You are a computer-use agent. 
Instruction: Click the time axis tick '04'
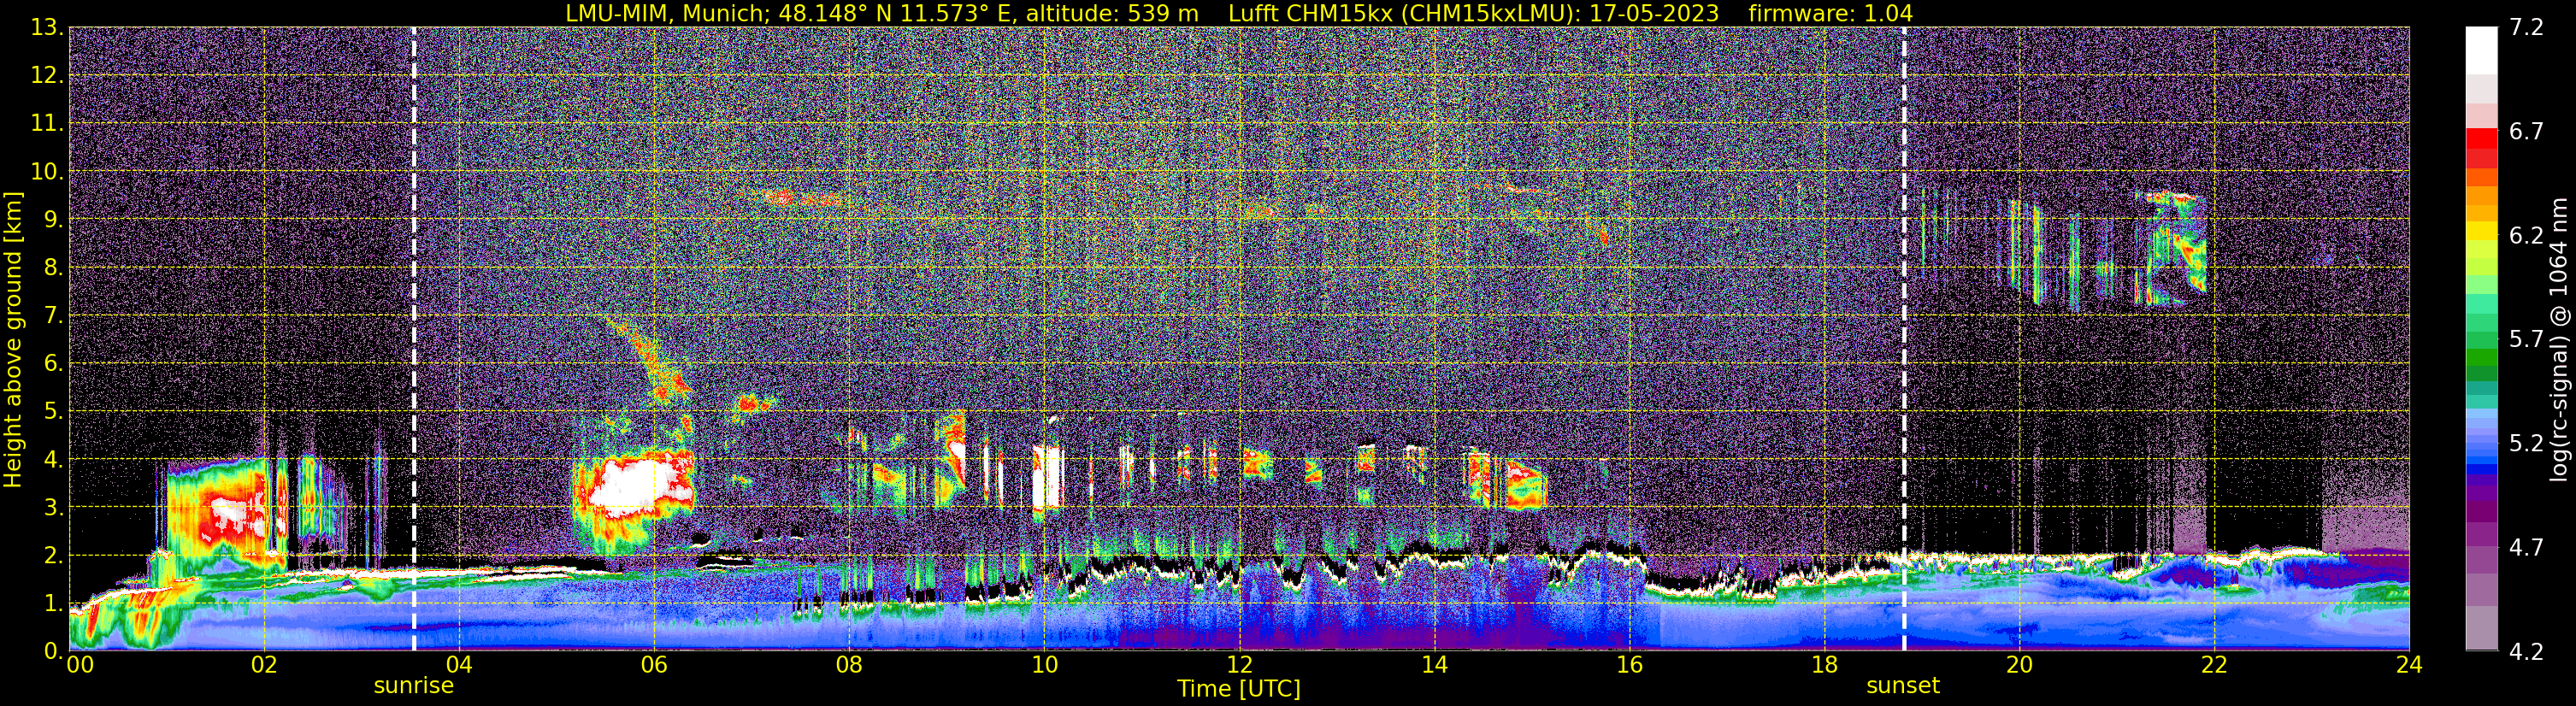coord(458,665)
